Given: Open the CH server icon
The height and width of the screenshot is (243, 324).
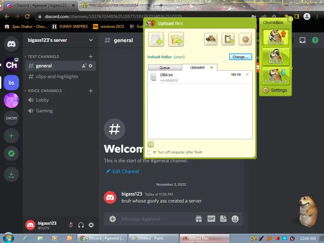Looking at the screenshot, I should (11, 65).
